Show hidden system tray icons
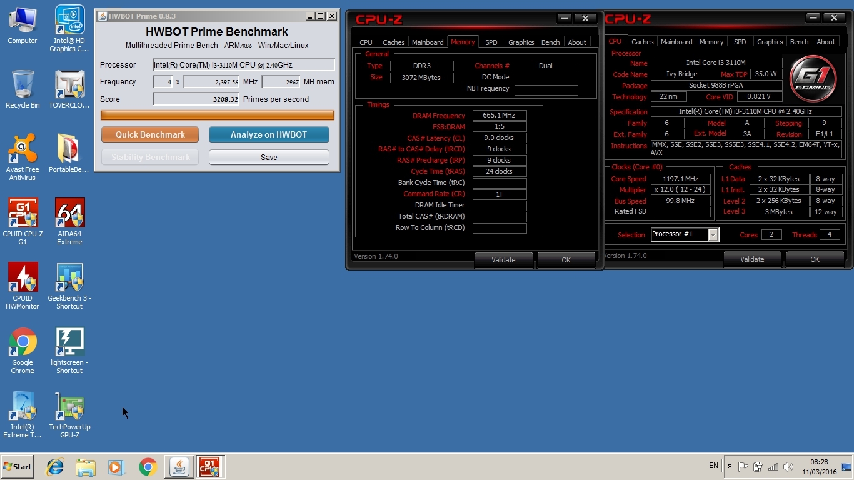This screenshot has height=480, width=854. (x=730, y=466)
